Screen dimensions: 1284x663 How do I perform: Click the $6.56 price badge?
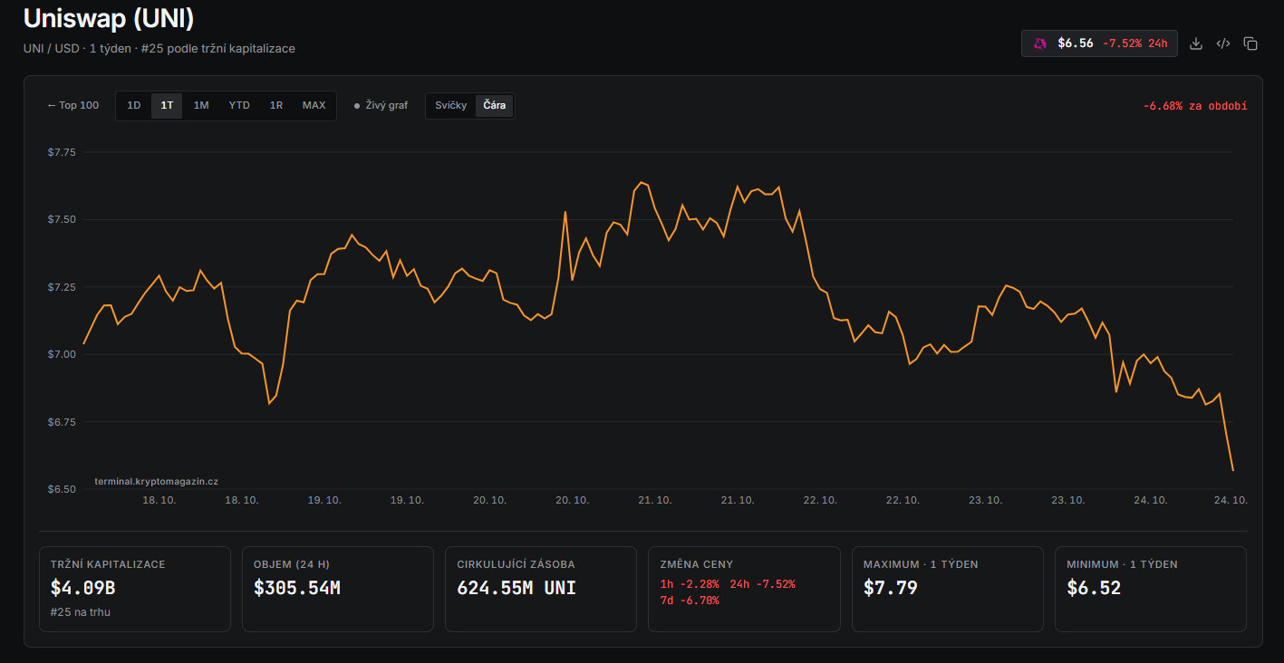click(1099, 43)
